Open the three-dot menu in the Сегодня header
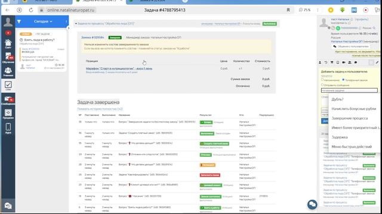Viewport: 382px width, 214px height. point(66,21)
